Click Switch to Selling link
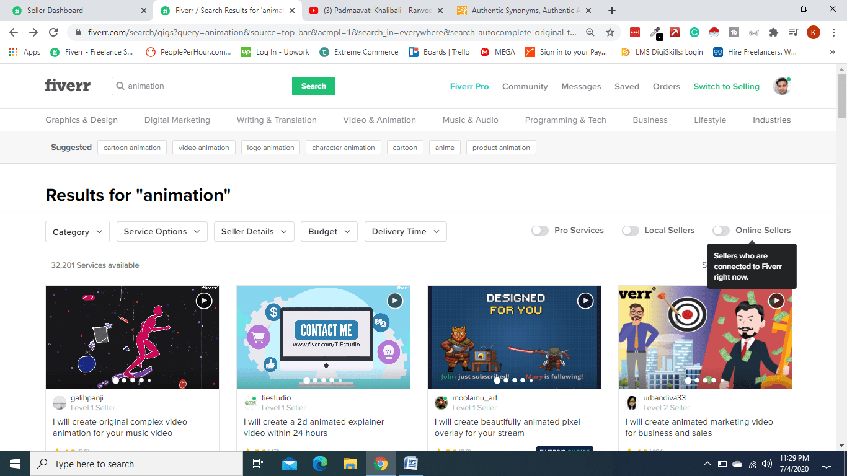Screen dimensions: 847x476 (x=727, y=86)
